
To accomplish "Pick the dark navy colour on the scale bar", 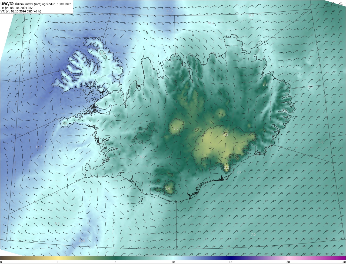I will click(x=231, y=258).
